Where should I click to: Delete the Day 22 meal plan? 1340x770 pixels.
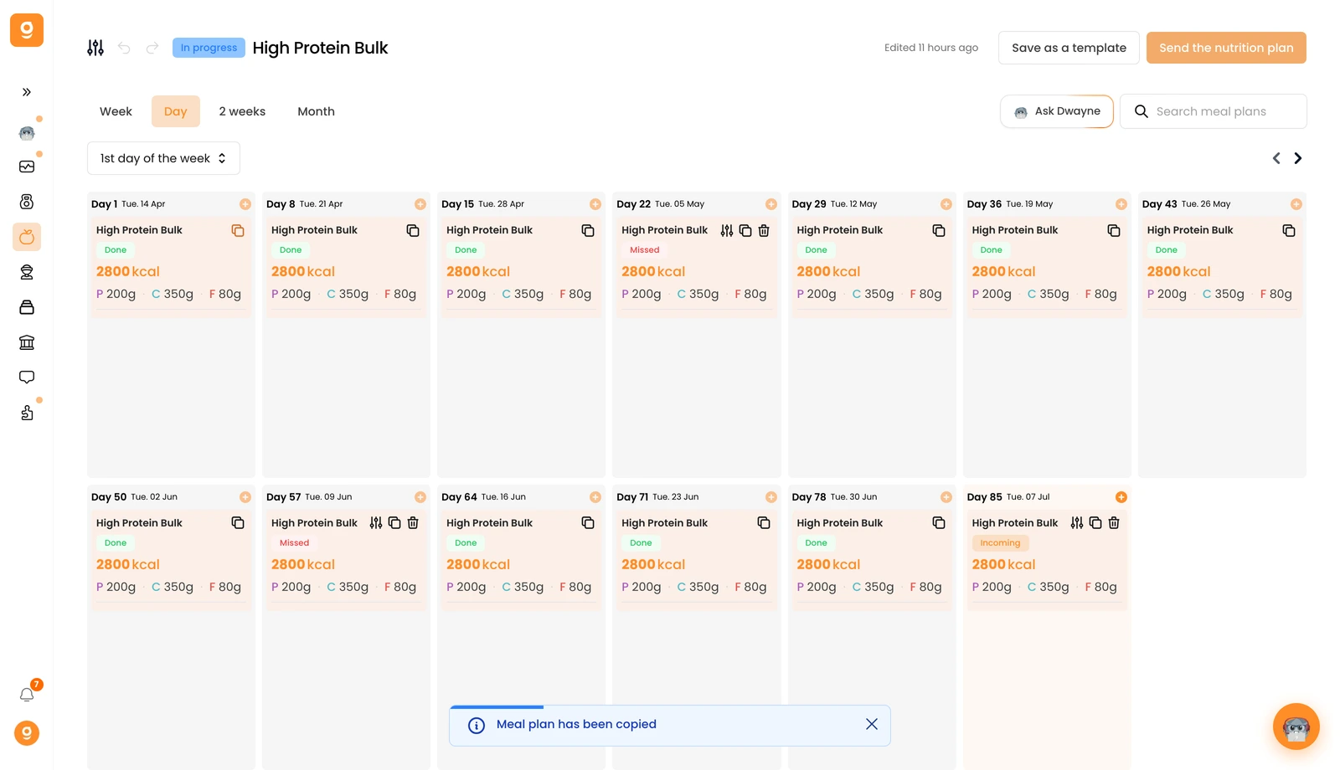click(x=764, y=230)
